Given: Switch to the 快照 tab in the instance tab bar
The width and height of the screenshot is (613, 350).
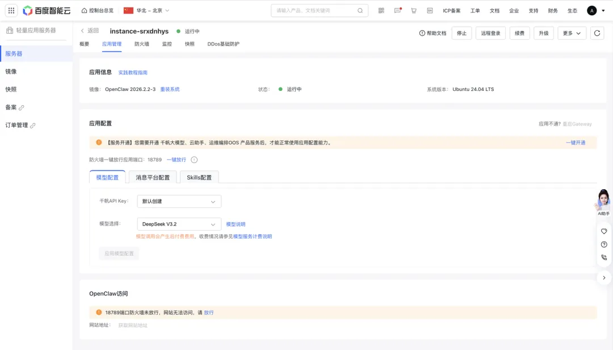Looking at the screenshot, I should [190, 44].
